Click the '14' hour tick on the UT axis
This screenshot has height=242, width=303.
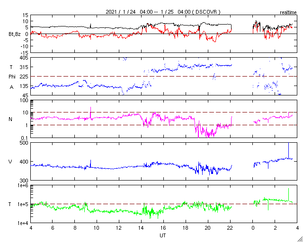click(x=141, y=228)
